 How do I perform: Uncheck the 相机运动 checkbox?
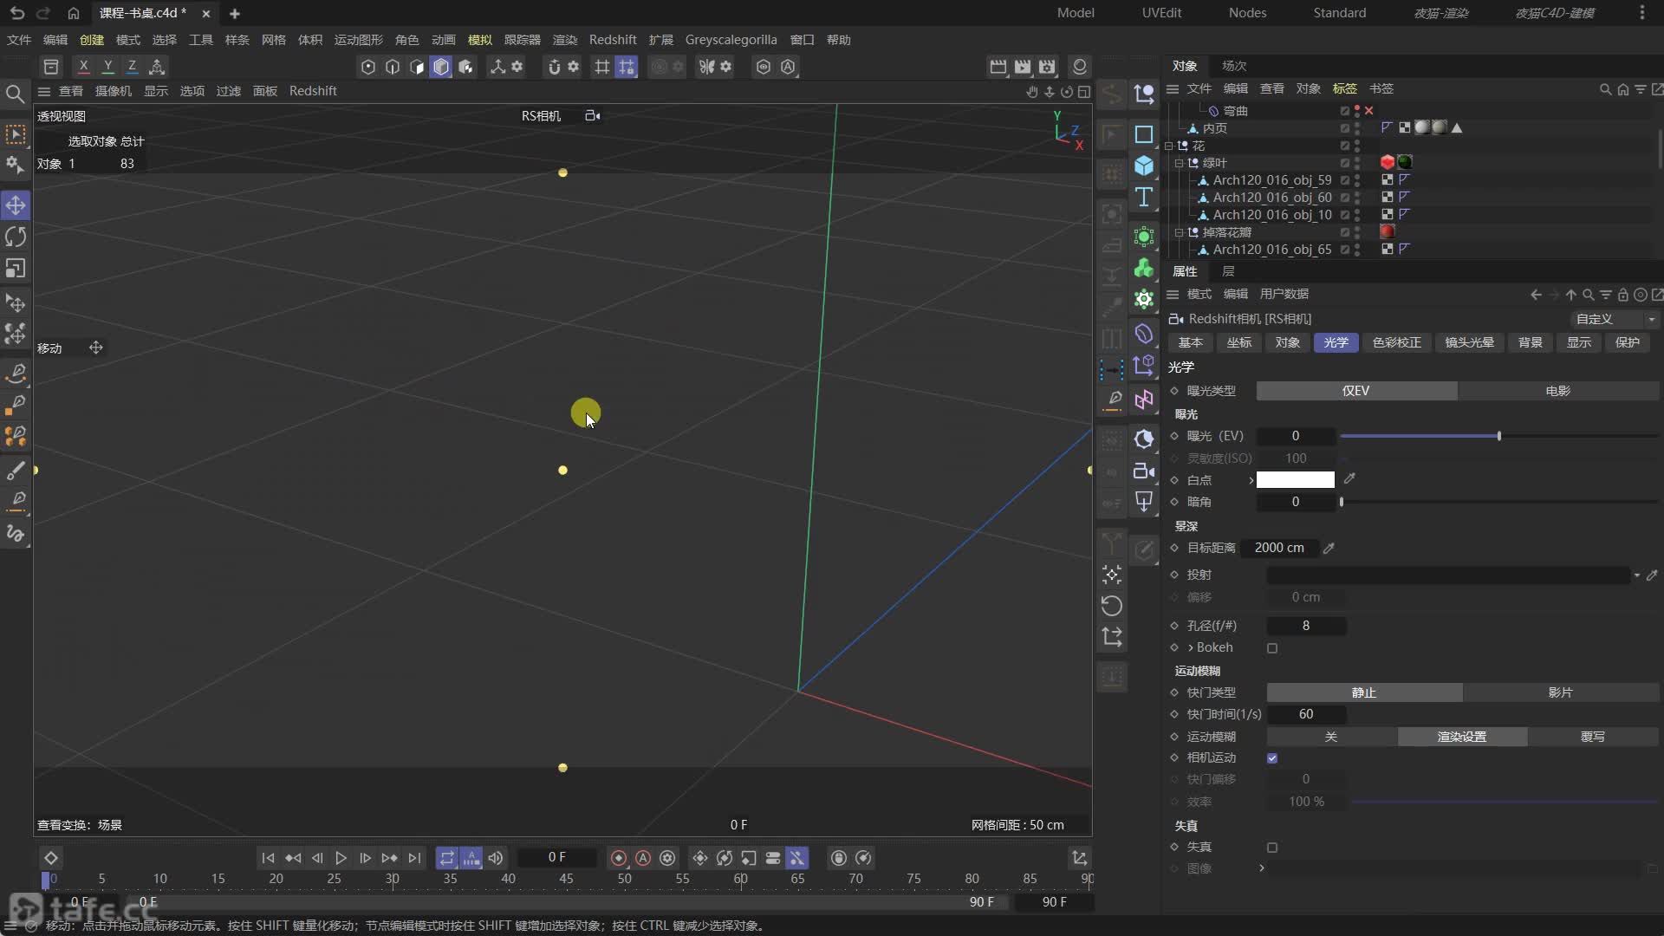[1272, 758]
